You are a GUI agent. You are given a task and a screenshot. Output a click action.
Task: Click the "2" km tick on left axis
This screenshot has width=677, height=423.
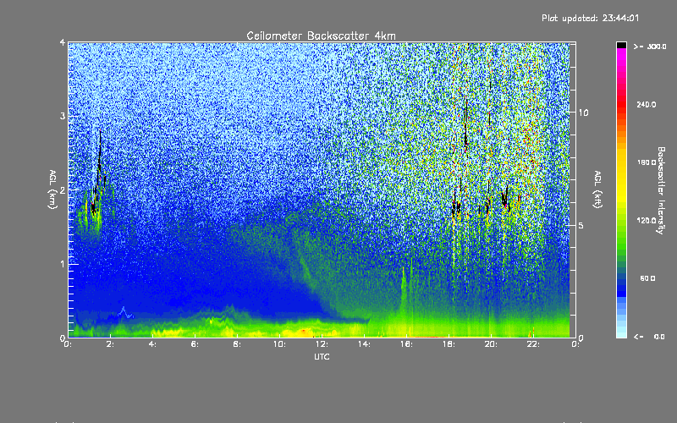click(x=63, y=190)
